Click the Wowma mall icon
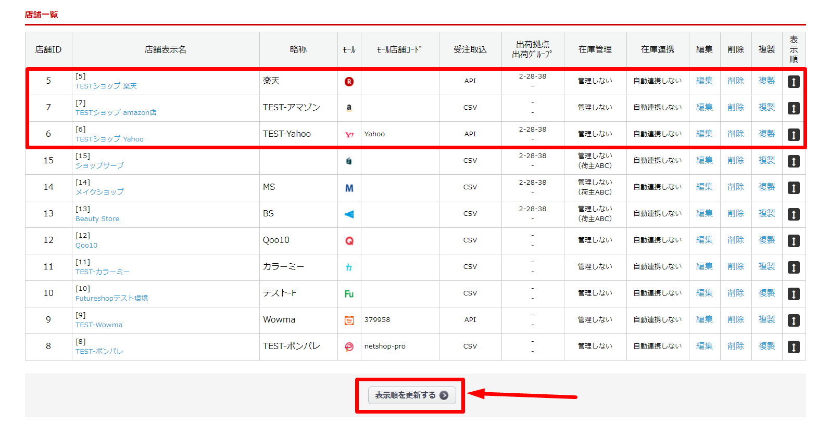 pos(349,320)
